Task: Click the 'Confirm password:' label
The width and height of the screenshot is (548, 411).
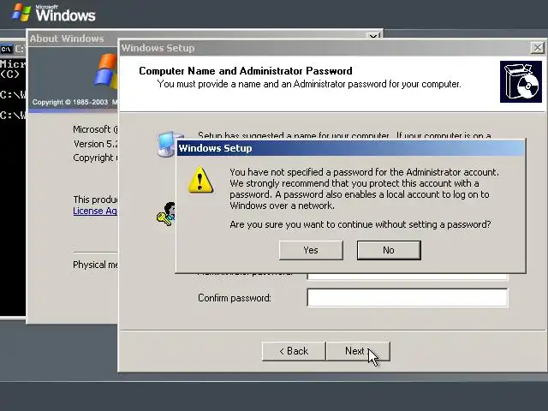Action: pos(234,298)
